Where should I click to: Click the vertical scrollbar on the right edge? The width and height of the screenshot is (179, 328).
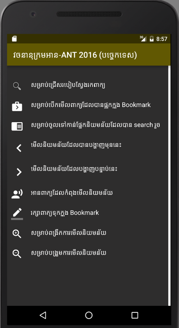pos(170,186)
